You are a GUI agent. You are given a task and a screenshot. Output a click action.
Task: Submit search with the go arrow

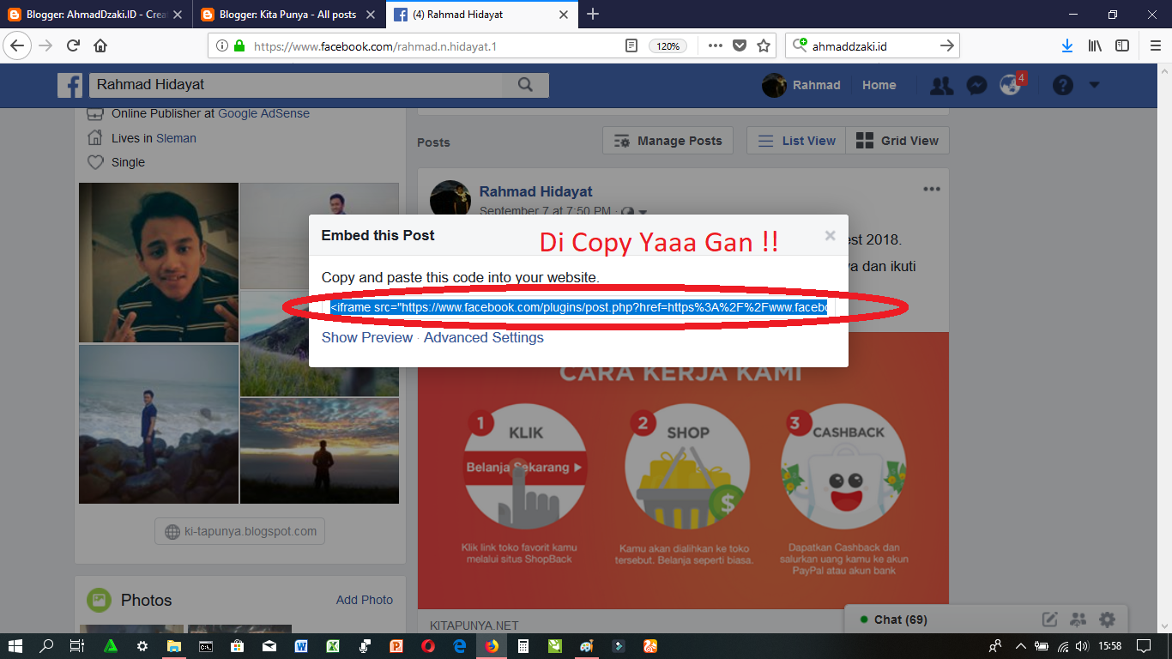[946, 45]
